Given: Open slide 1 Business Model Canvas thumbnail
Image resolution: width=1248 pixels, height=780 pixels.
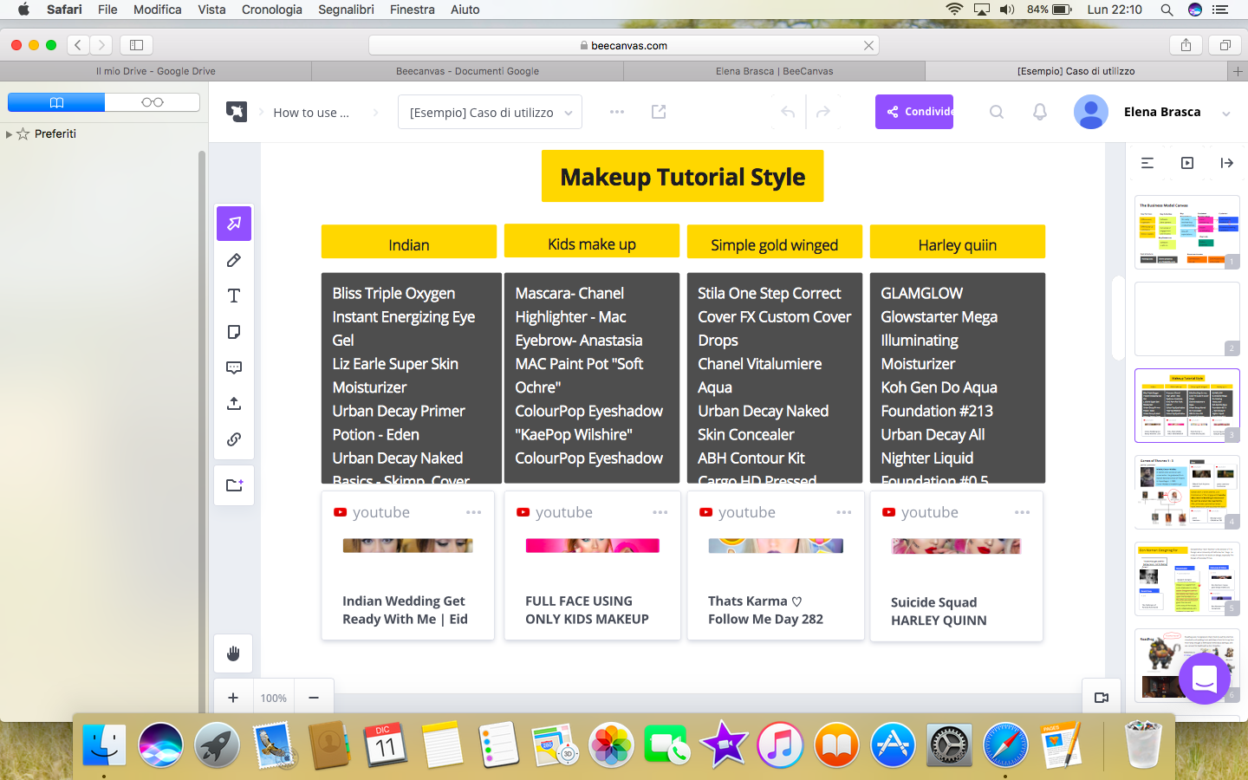Looking at the screenshot, I should point(1187,232).
